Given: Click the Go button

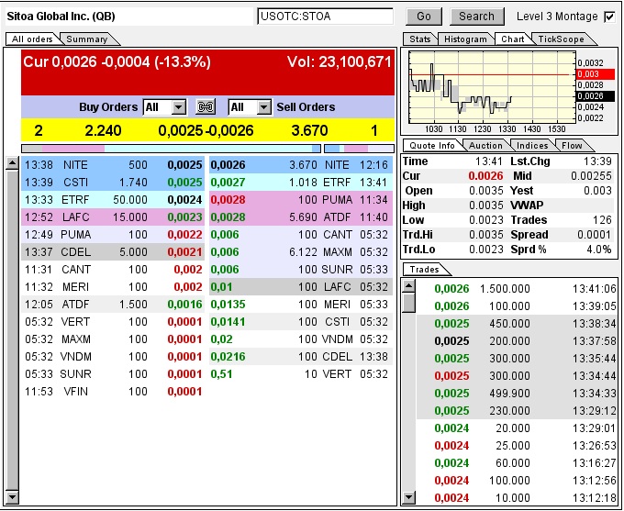Looking at the screenshot, I should 424,17.
